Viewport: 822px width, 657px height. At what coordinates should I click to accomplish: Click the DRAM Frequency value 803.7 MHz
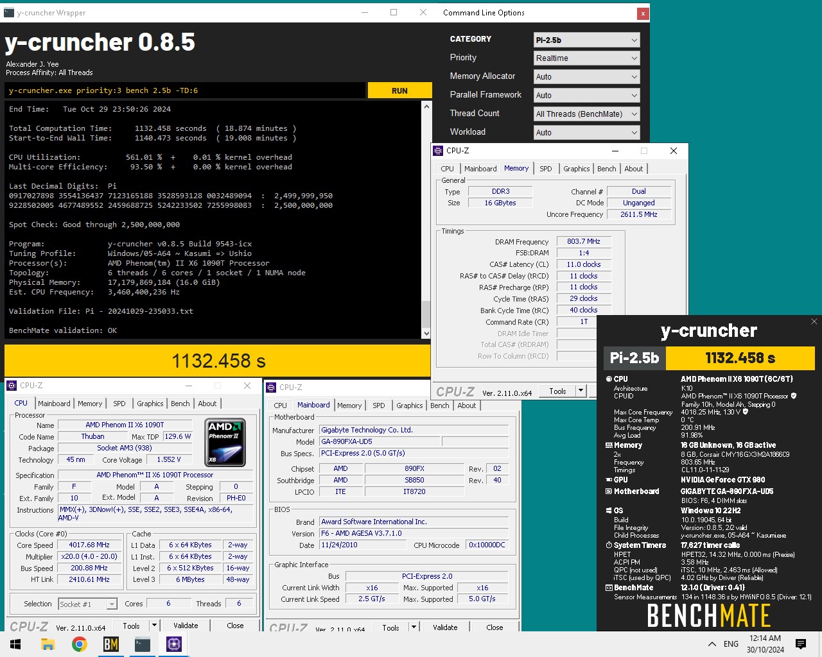click(x=584, y=242)
